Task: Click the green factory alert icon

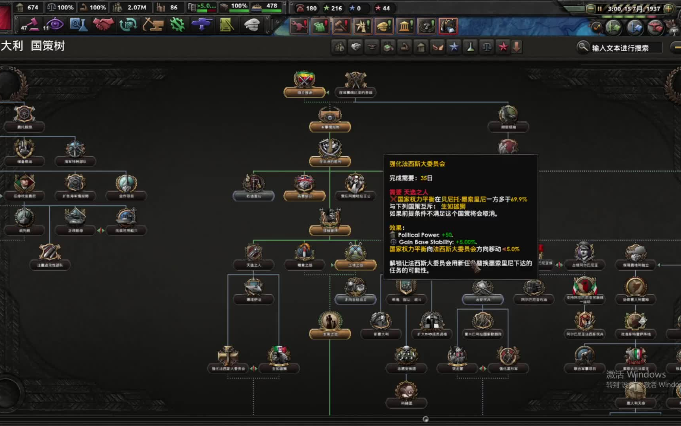Action: [320, 26]
